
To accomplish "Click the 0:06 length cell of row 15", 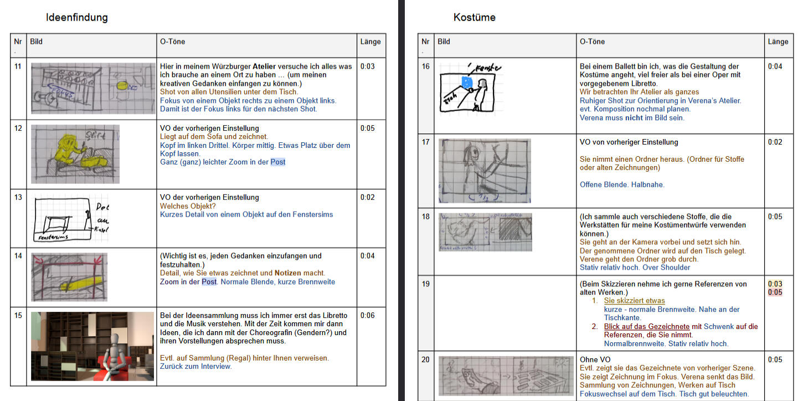I will click(367, 316).
